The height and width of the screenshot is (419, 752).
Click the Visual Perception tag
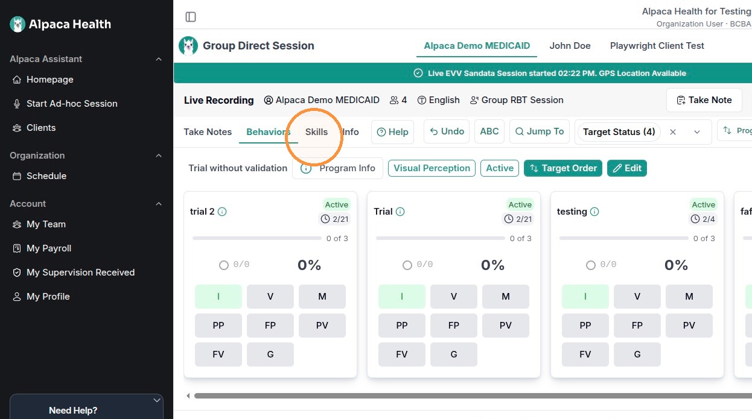(x=432, y=168)
